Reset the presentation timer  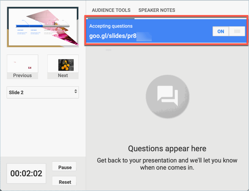pos(64,181)
